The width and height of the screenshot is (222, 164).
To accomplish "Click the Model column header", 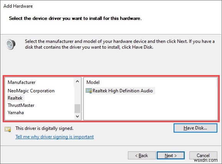I will tap(93, 82).
